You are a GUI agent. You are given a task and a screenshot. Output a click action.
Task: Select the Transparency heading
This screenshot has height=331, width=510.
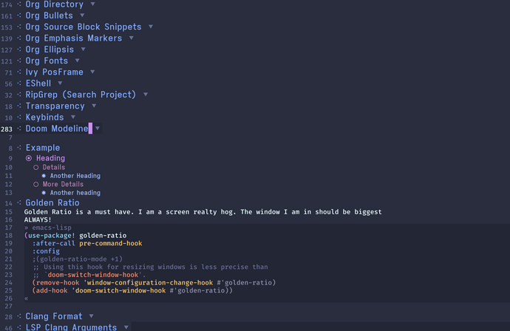point(55,106)
